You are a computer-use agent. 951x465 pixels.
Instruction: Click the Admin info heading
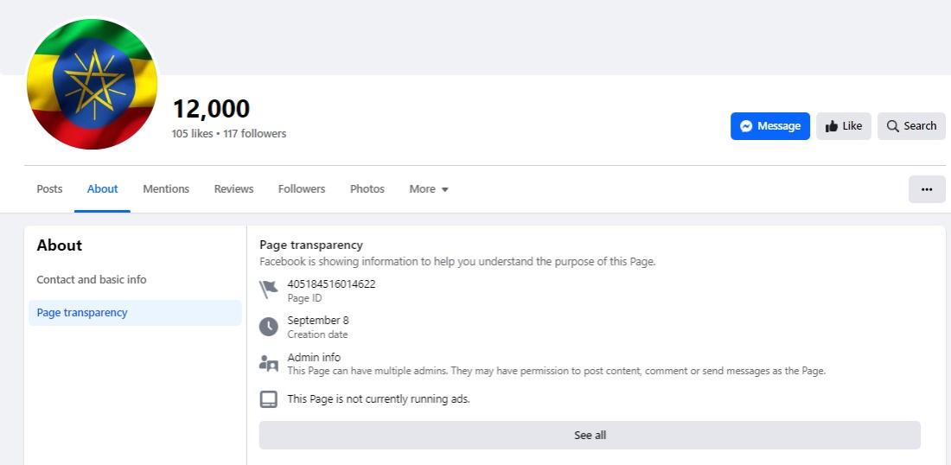[314, 357]
